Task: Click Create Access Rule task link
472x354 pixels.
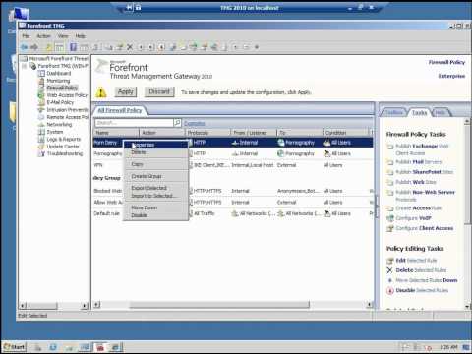Action: tap(419, 208)
